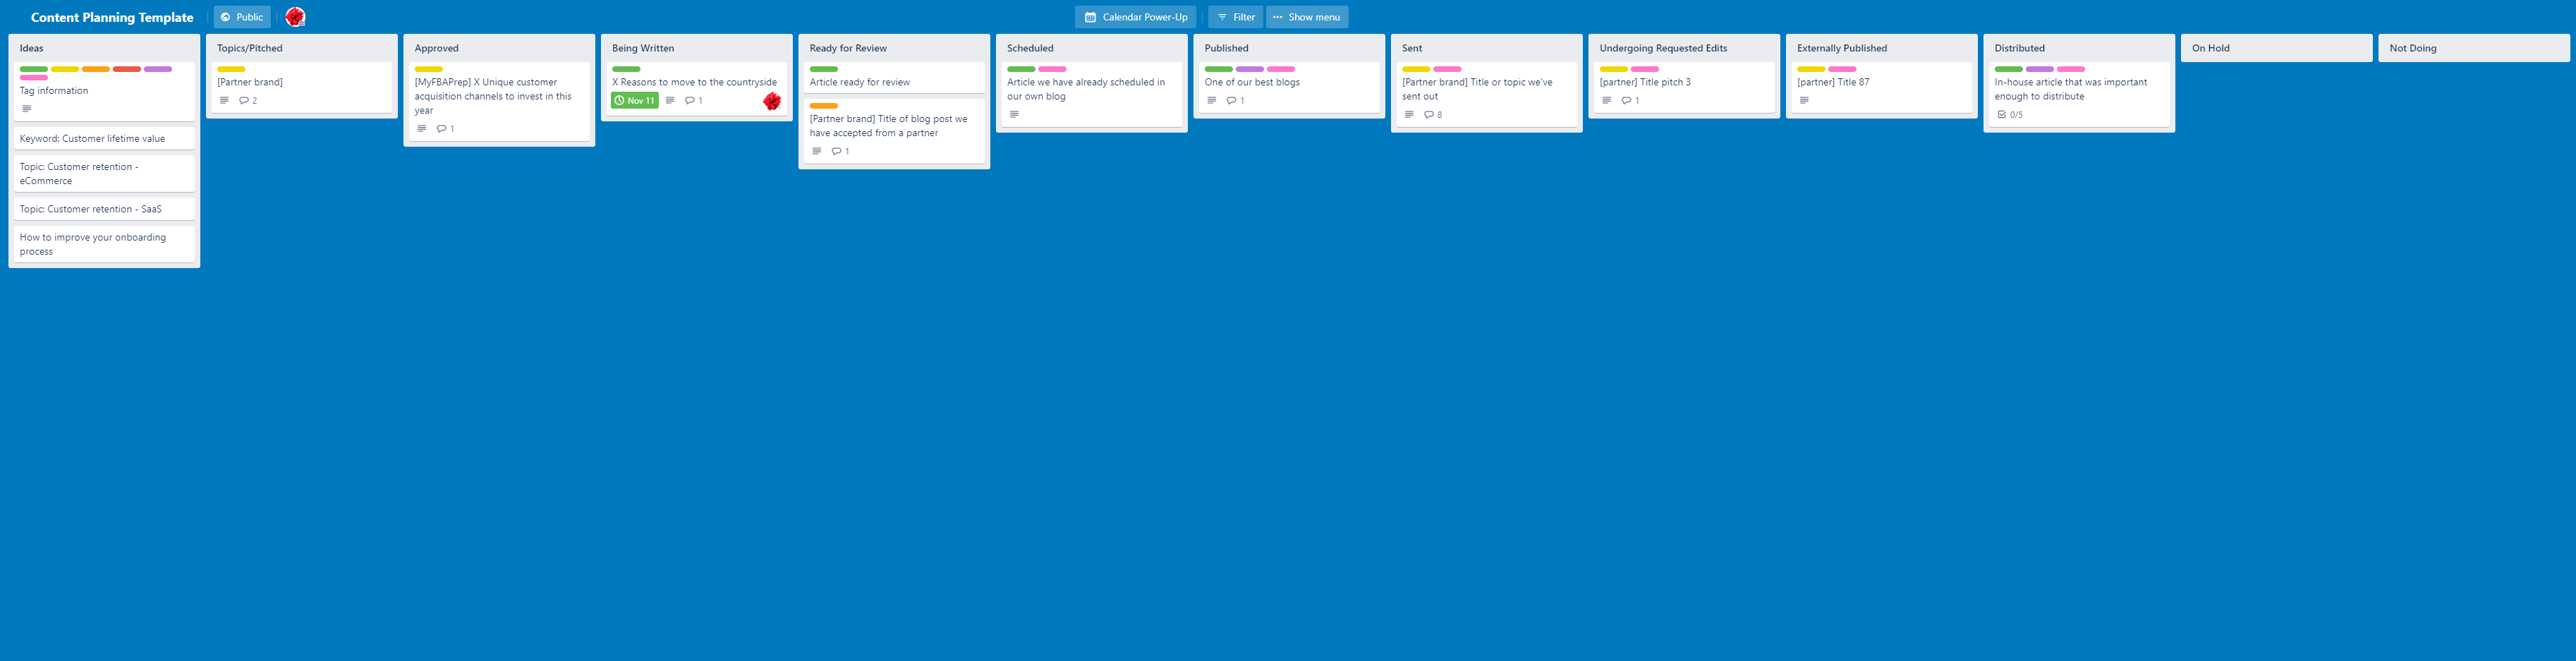Click the Not Doing list header
Image resolution: width=2576 pixels, height=661 pixels.
coord(2474,48)
